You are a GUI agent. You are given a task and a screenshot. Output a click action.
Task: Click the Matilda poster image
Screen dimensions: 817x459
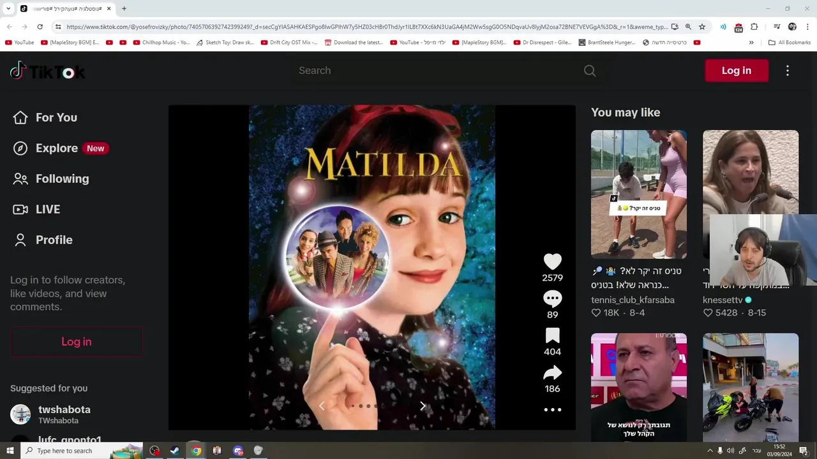click(x=372, y=268)
